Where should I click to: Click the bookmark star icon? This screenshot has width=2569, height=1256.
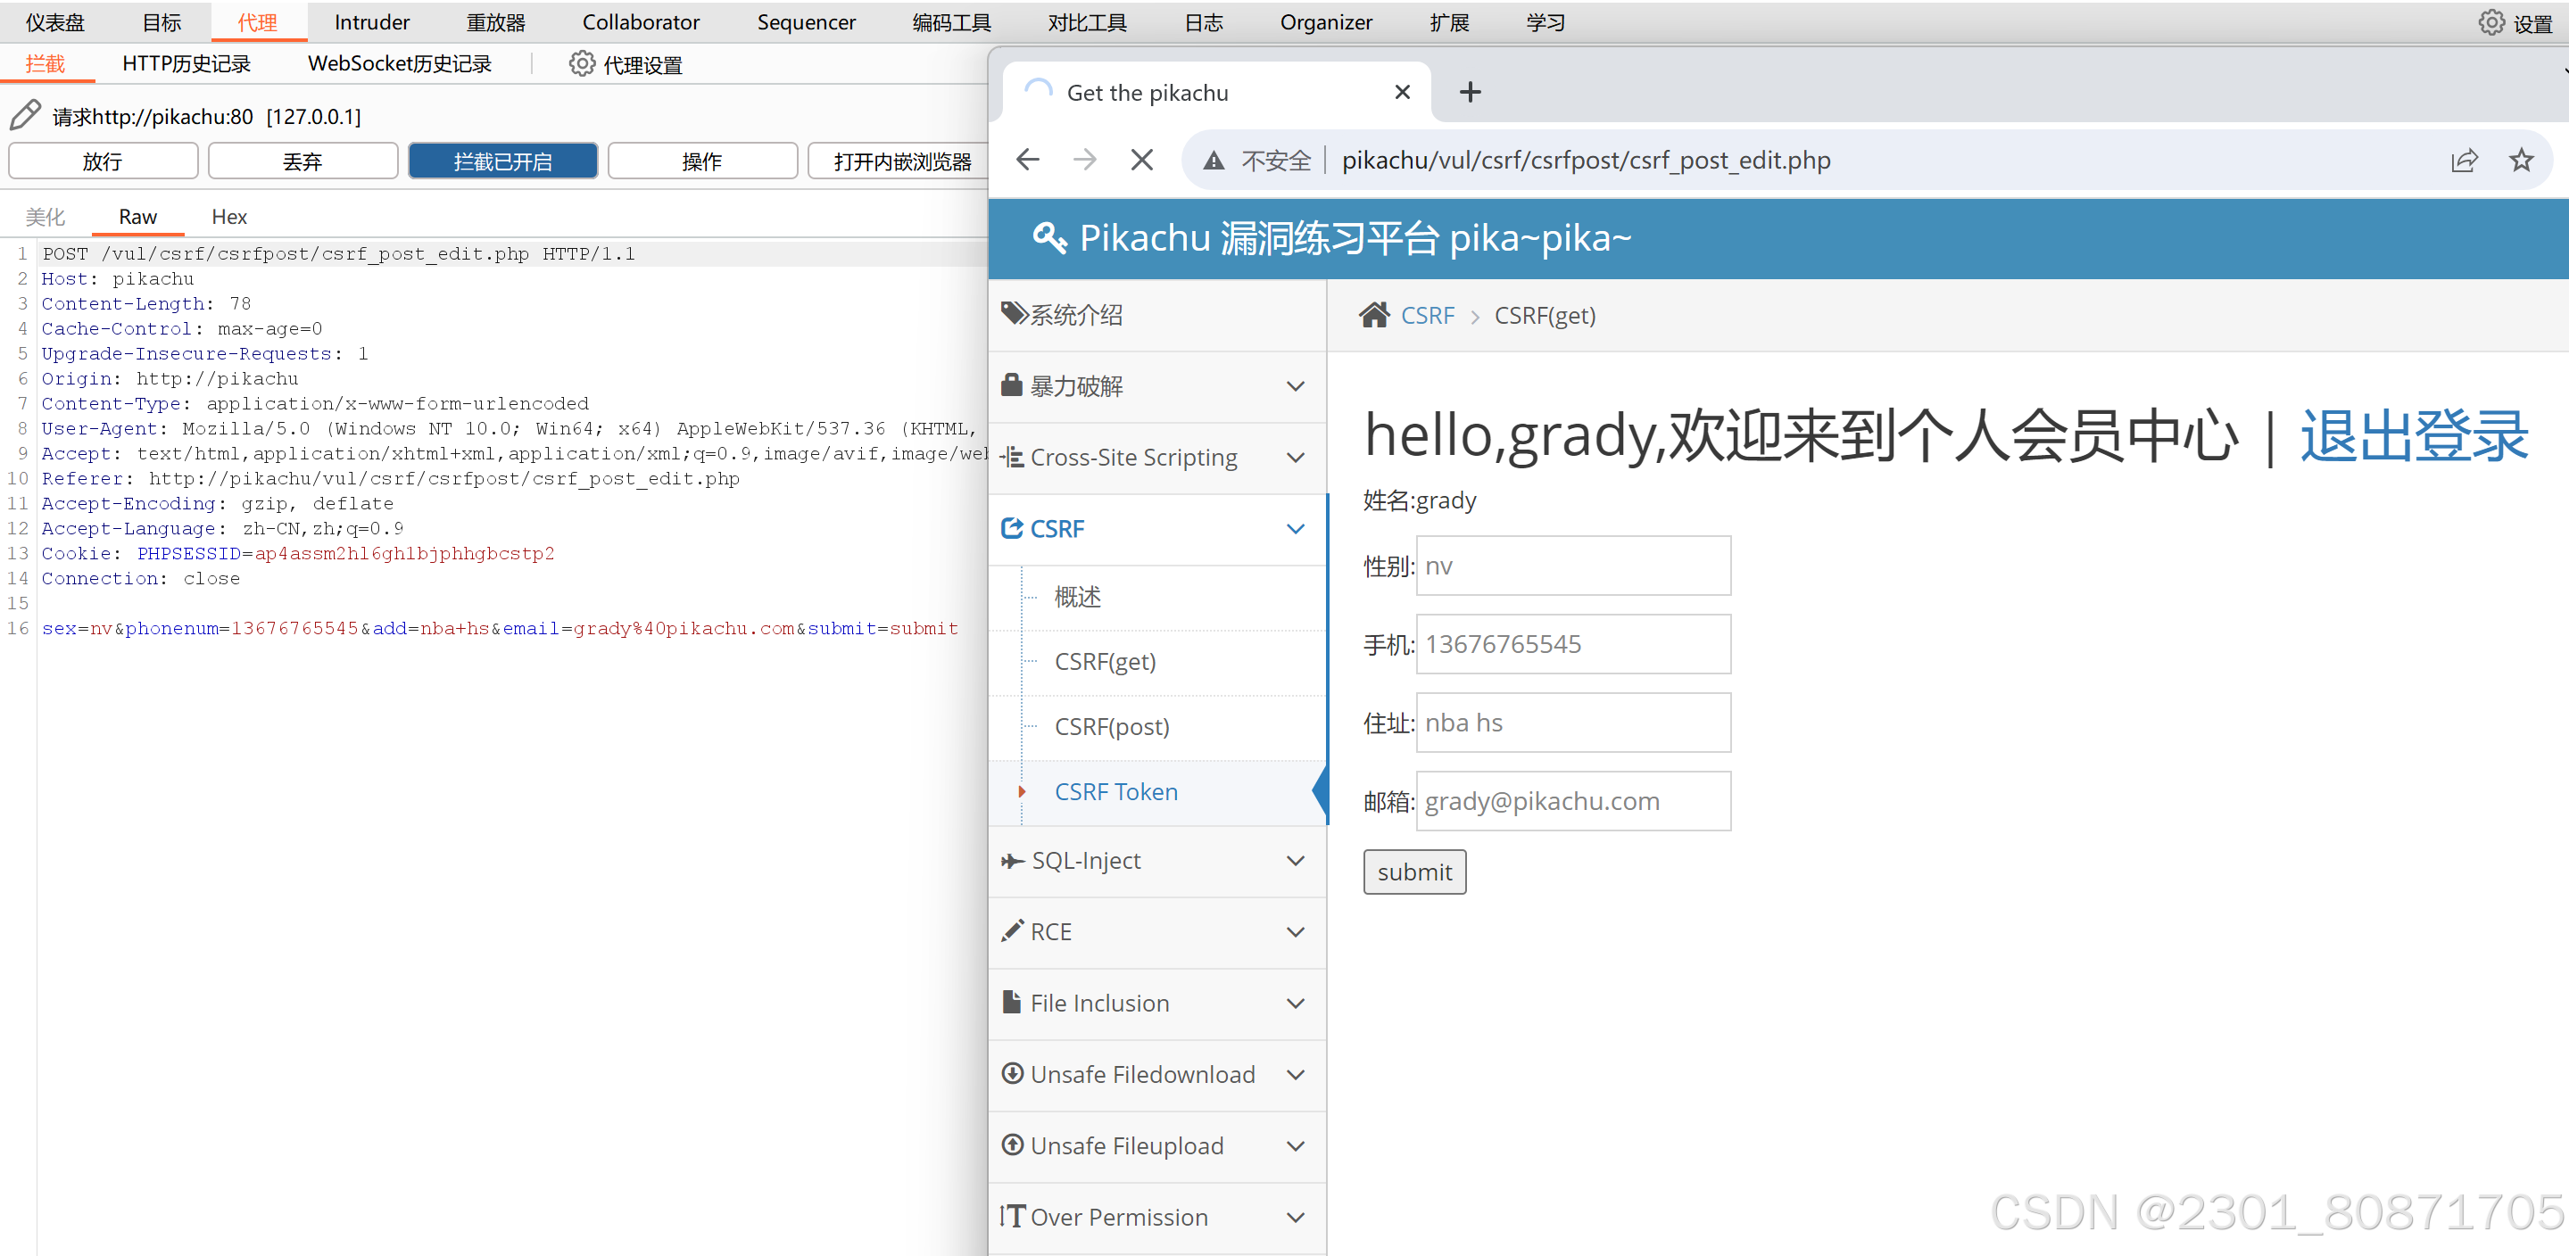click(2520, 160)
